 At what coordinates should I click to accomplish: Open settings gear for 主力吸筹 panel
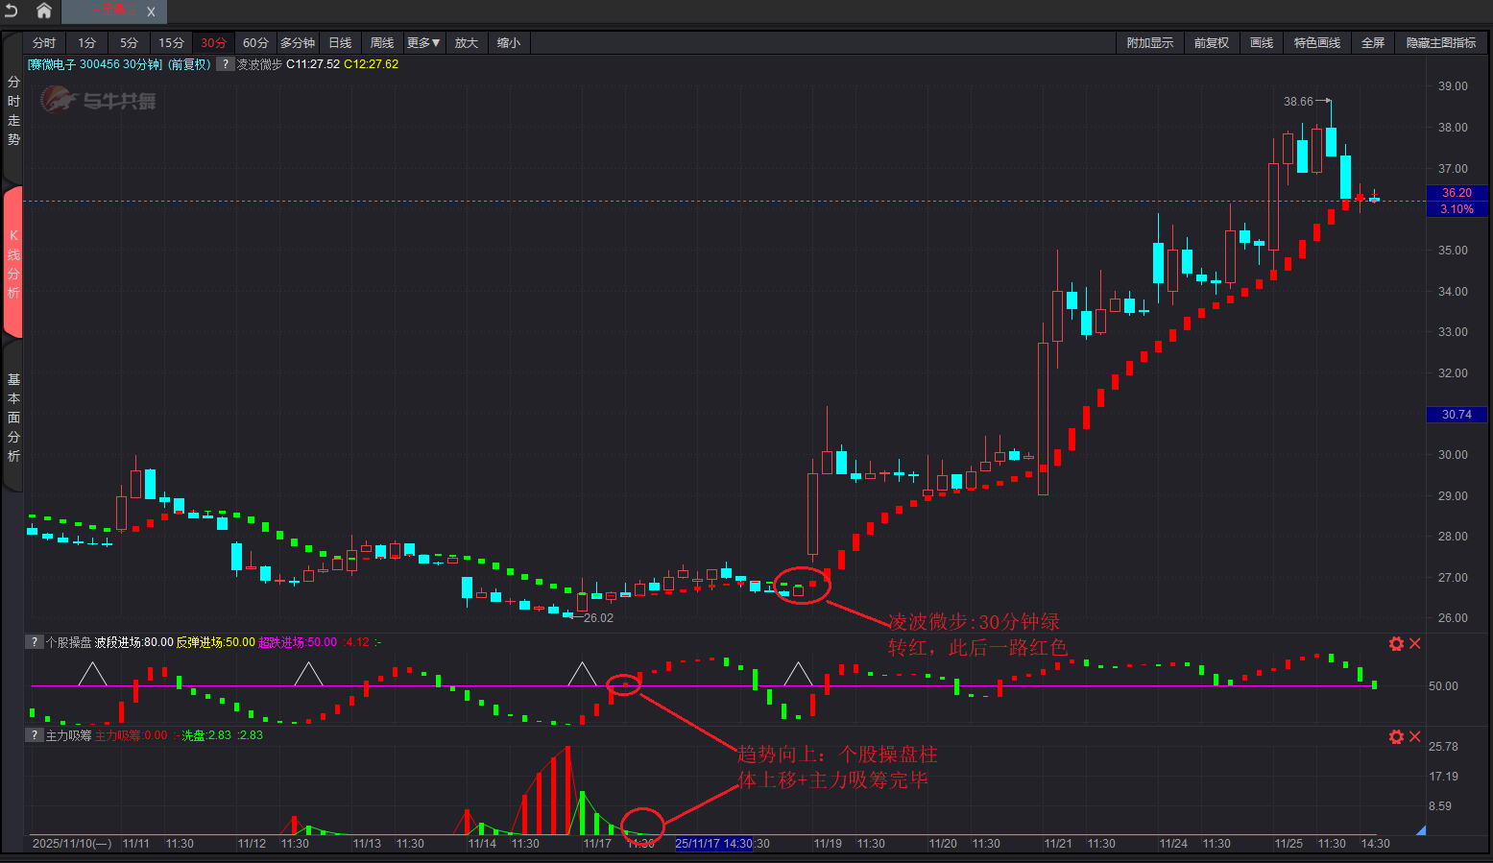(1396, 736)
